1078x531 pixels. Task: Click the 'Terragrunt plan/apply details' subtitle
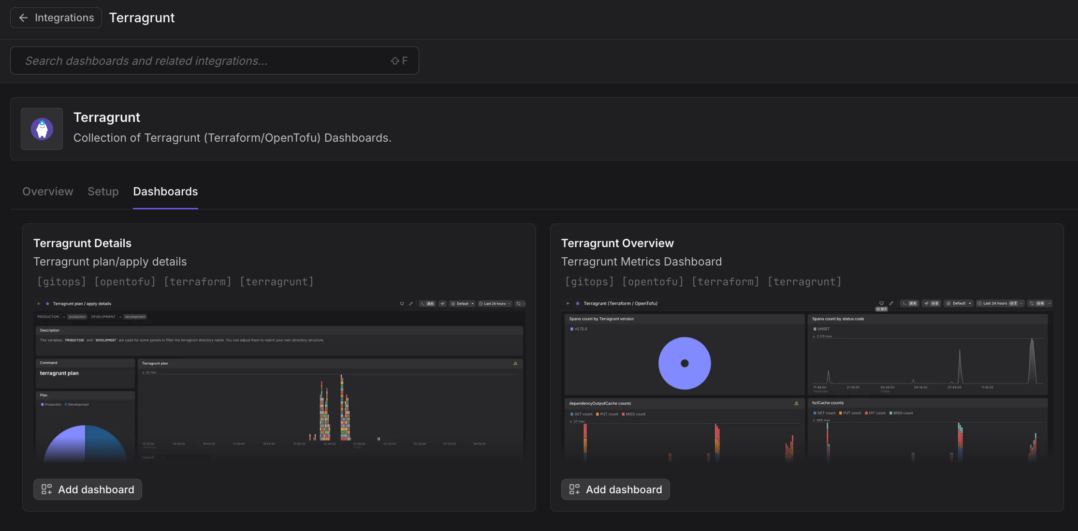tap(110, 262)
